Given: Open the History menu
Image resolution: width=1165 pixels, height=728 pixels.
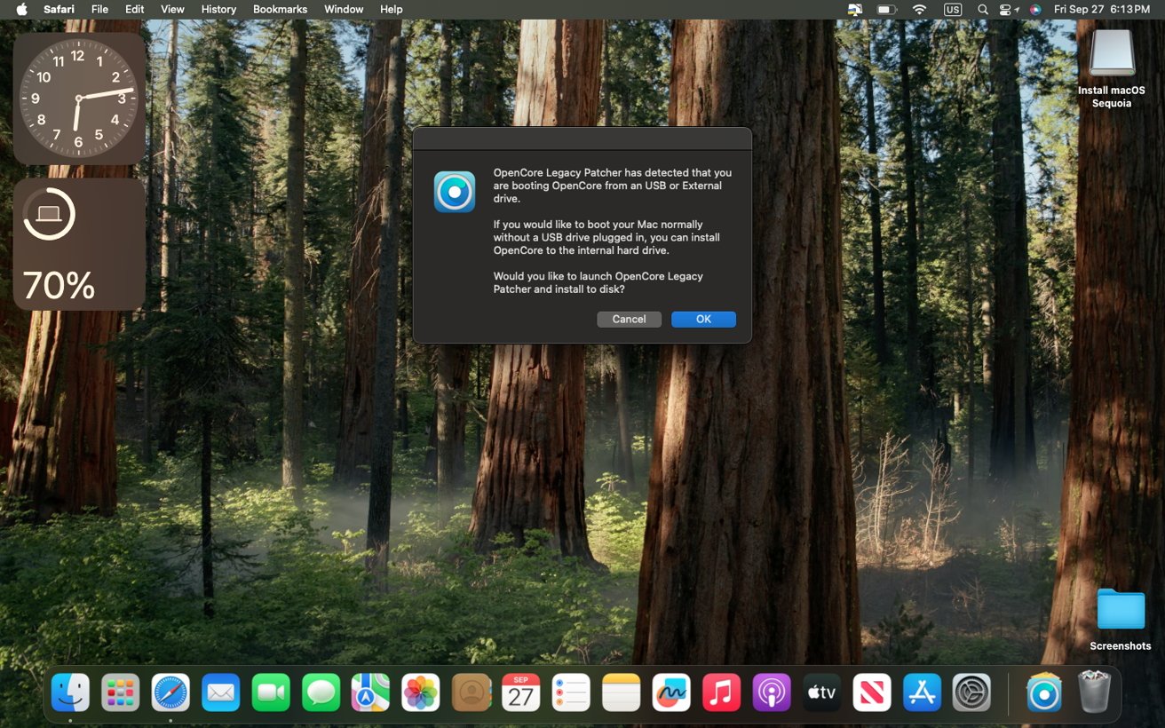Looking at the screenshot, I should [218, 9].
